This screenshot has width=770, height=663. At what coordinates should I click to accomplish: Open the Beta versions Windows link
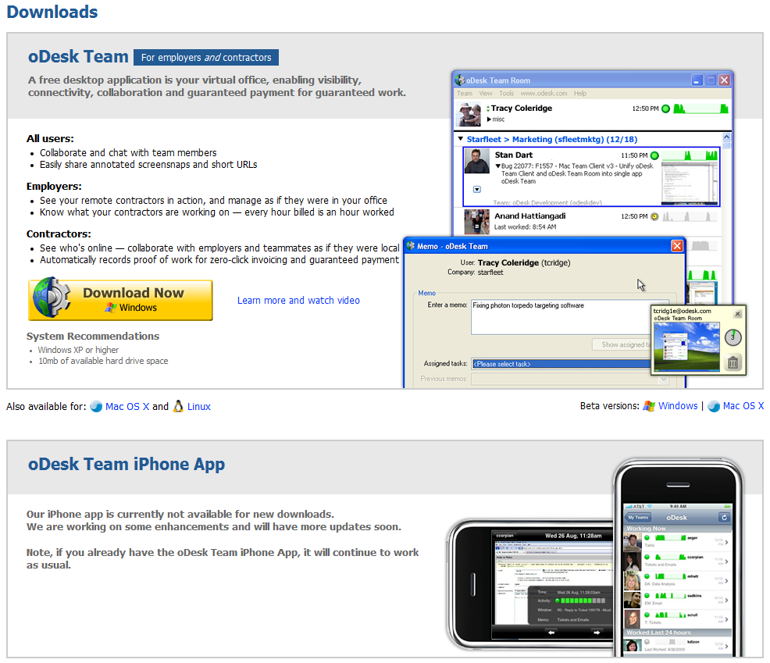click(678, 406)
